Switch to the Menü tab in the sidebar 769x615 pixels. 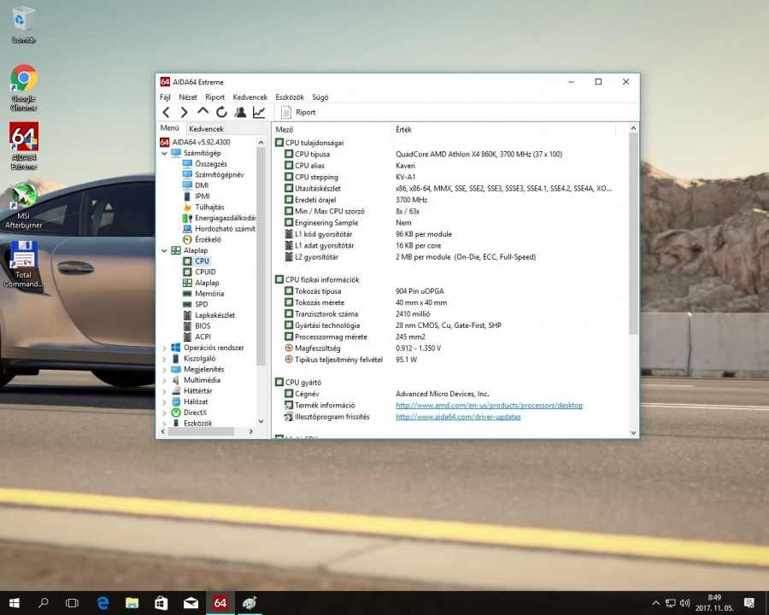pyautogui.click(x=170, y=128)
